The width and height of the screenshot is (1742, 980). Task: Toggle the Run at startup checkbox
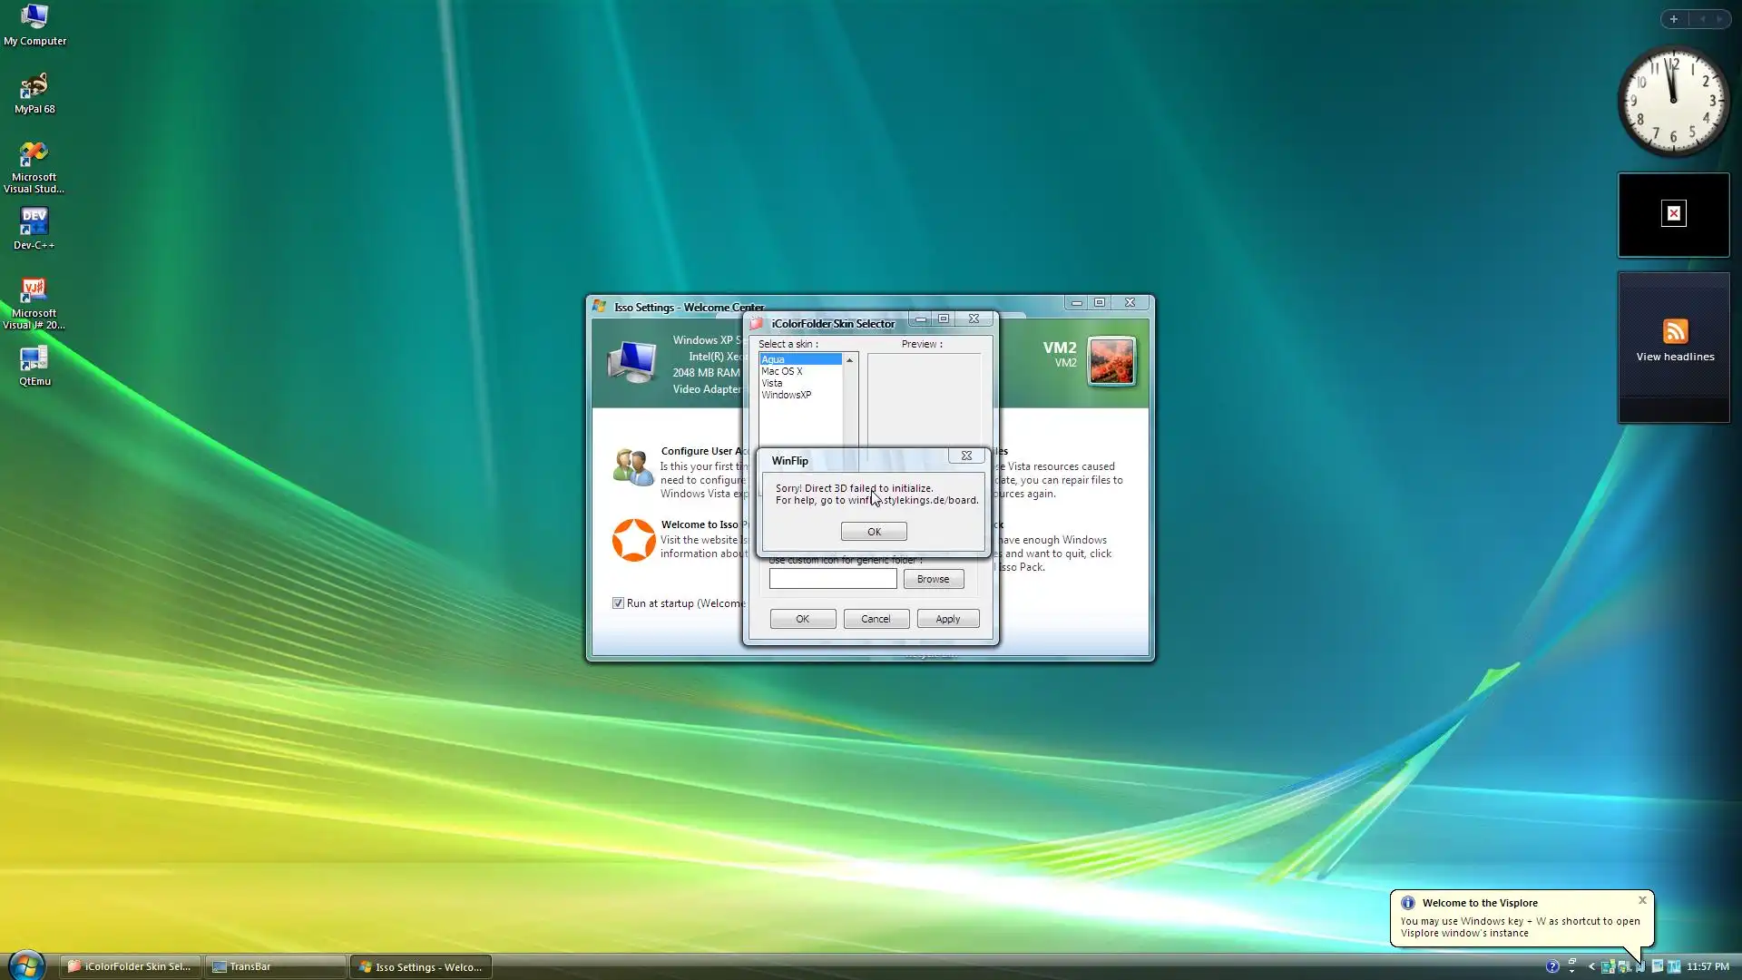619,603
